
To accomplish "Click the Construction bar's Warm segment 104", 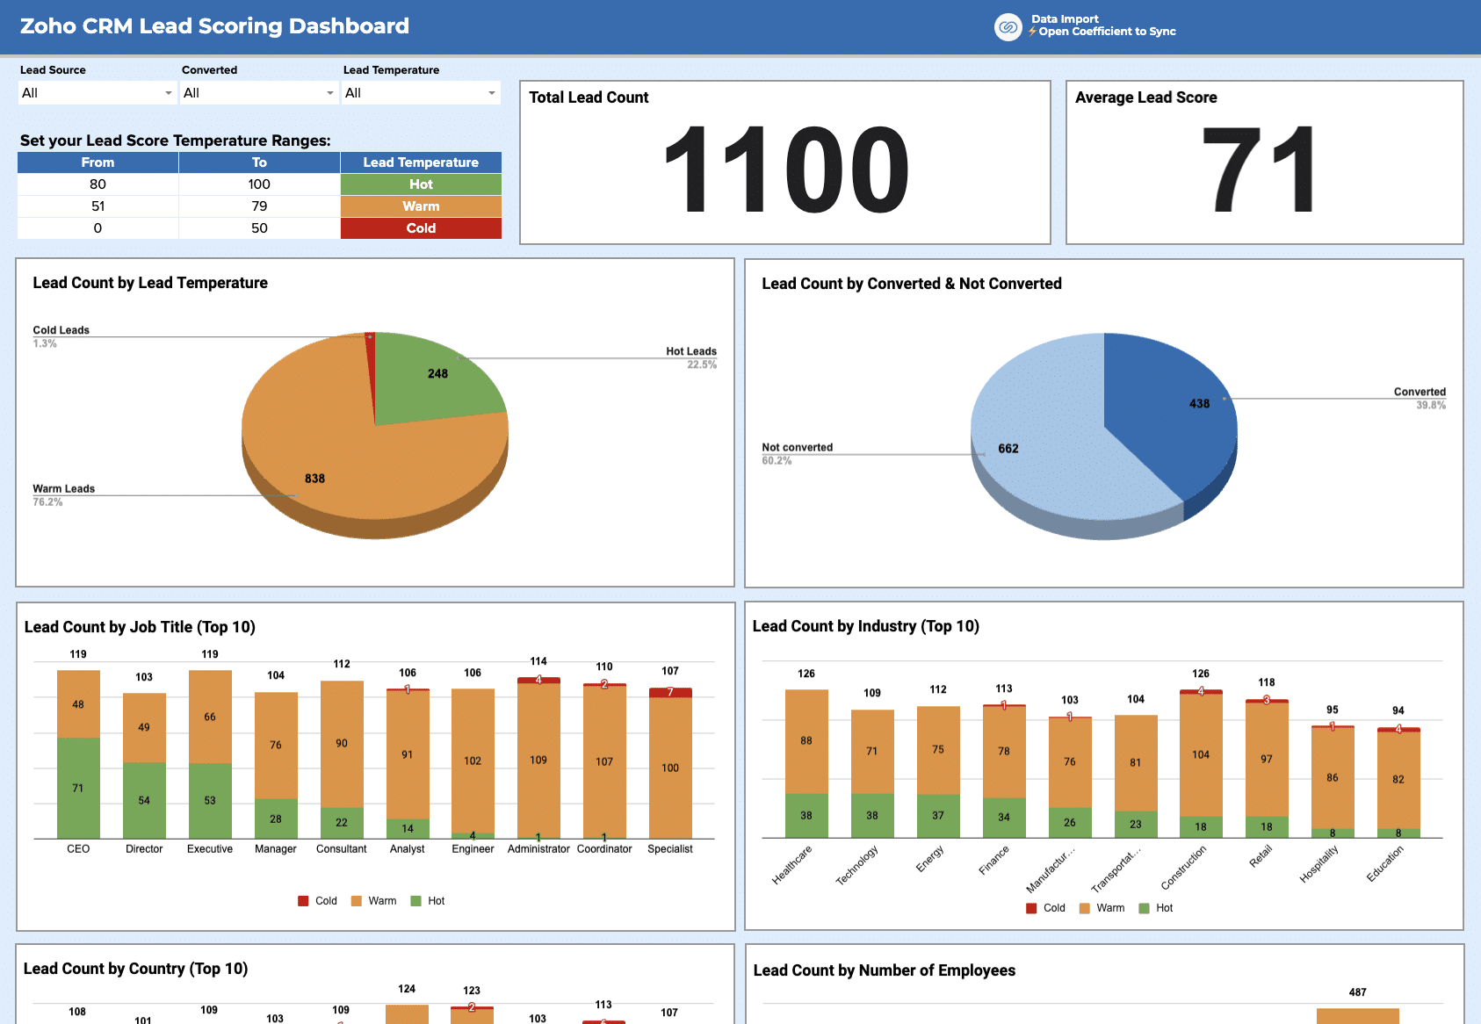I will (x=1201, y=755).
